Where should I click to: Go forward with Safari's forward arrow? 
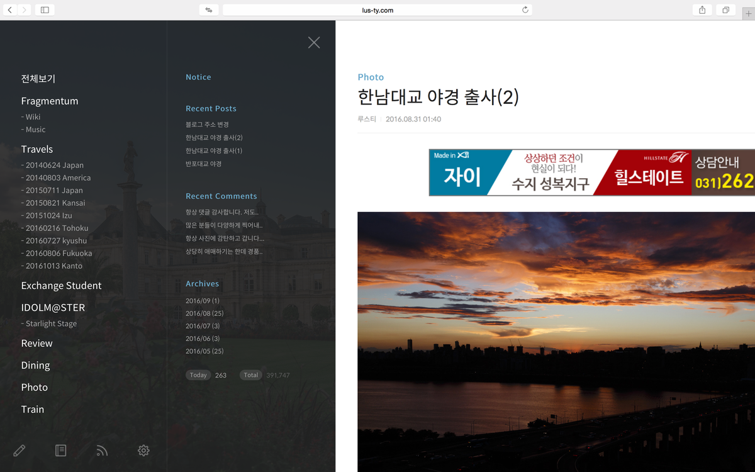click(24, 10)
